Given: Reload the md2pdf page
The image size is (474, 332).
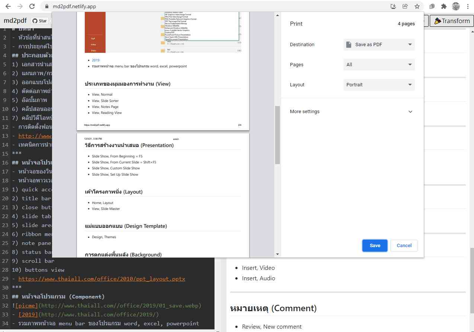Looking at the screenshot, I should click(32, 6).
